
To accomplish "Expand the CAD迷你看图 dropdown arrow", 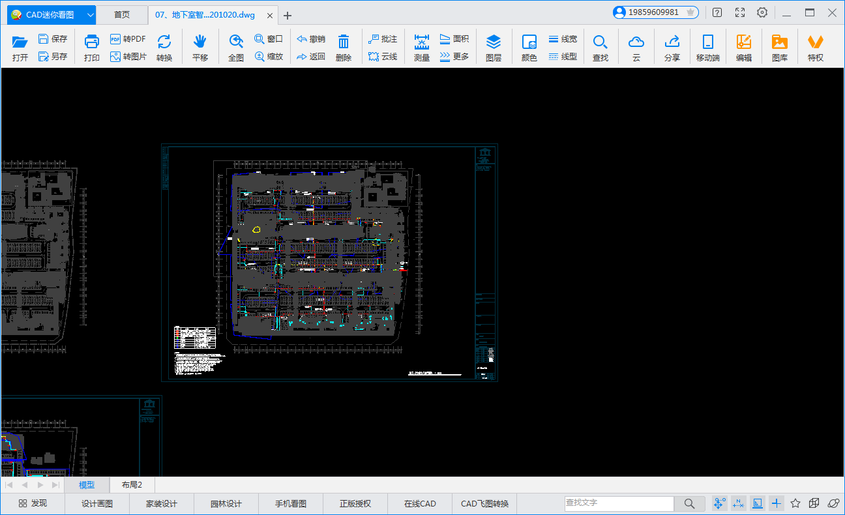I will [x=90, y=15].
